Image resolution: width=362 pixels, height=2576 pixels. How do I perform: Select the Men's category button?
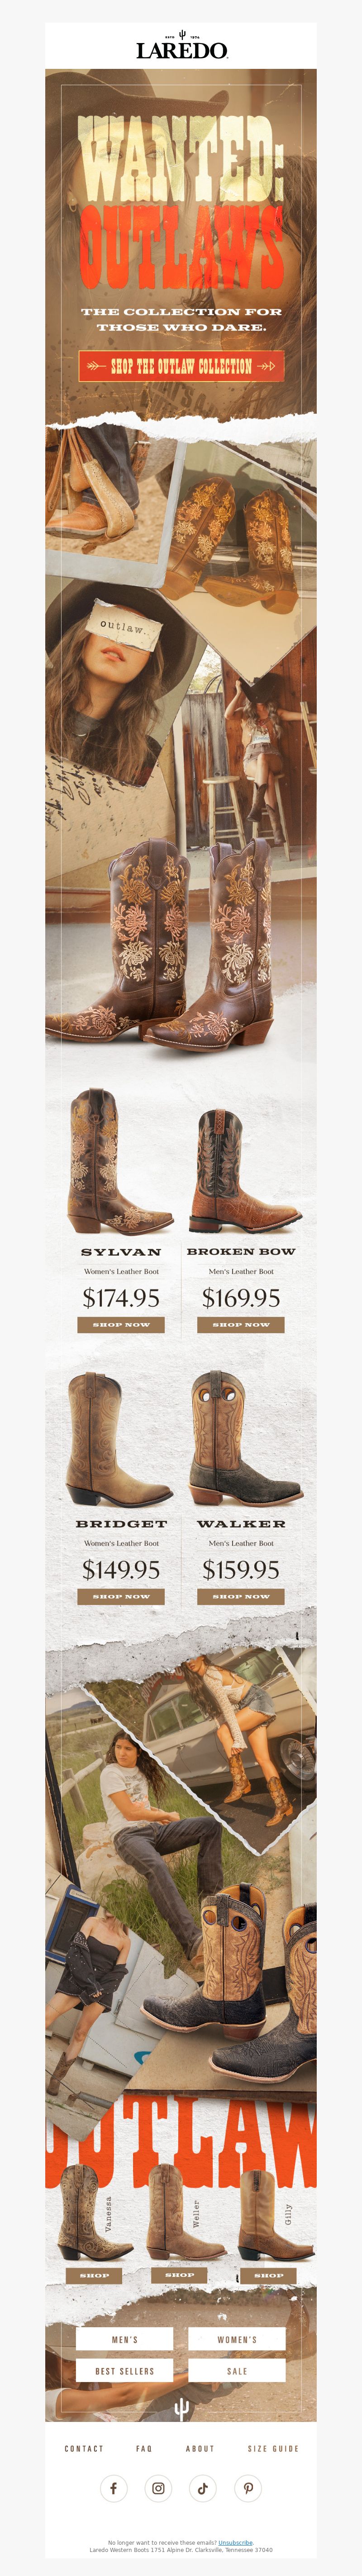(x=124, y=2339)
